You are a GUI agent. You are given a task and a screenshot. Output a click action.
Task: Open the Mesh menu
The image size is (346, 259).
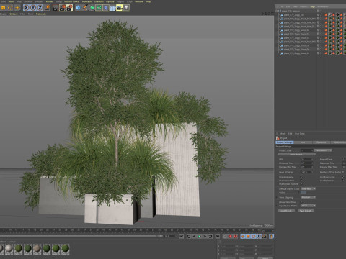coord(11,1)
